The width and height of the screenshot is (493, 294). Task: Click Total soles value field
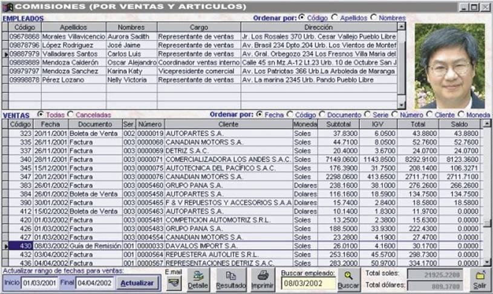click(x=435, y=275)
